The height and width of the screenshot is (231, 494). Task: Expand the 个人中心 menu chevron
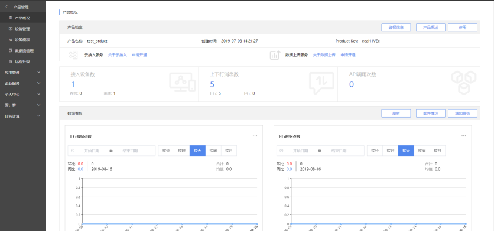pyautogui.click(x=39, y=94)
